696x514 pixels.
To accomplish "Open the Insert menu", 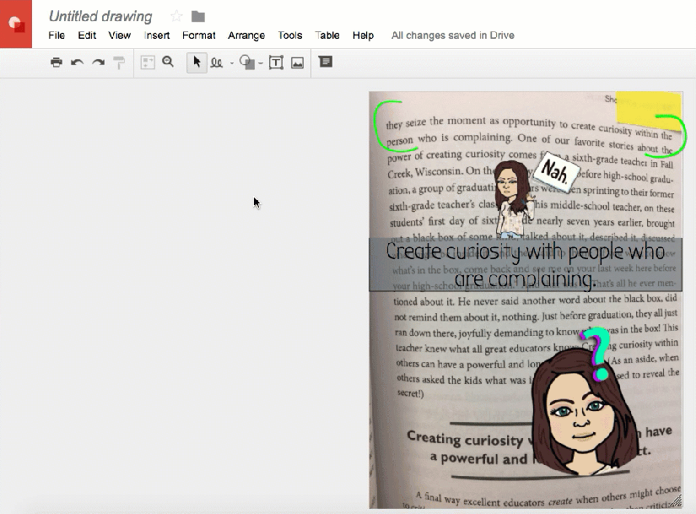I will pyautogui.click(x=157, y=35).
